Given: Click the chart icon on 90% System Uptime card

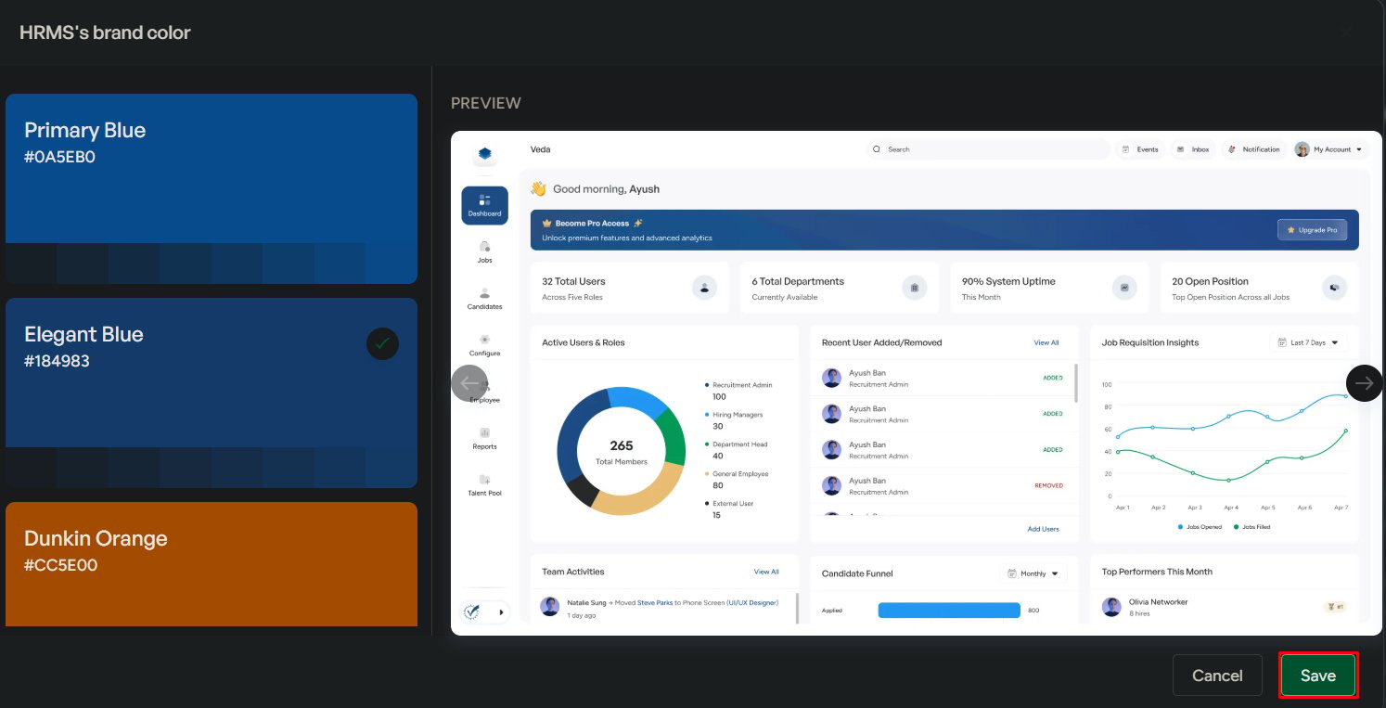Looking at the screenshot, I should pyautogui.click(x=1124, y=288).
